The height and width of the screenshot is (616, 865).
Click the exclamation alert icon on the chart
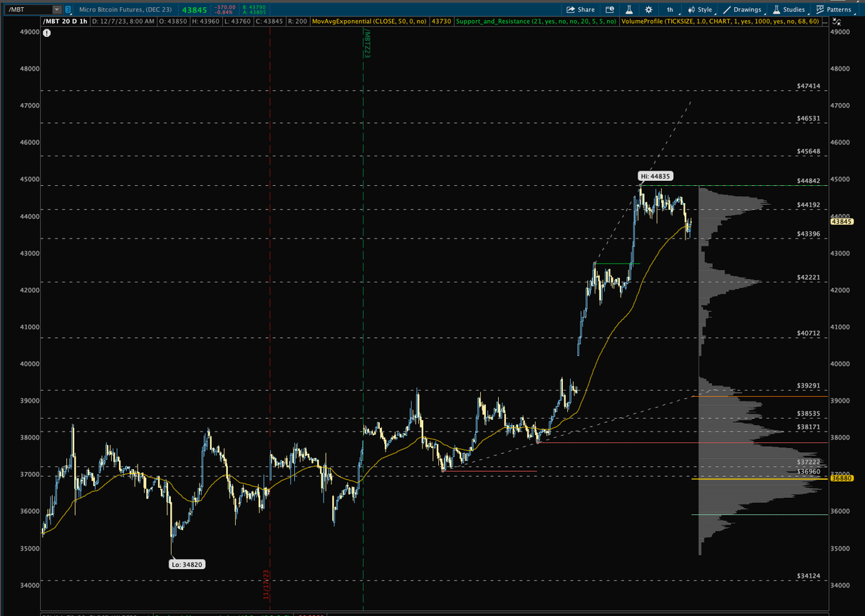[46, 33]
